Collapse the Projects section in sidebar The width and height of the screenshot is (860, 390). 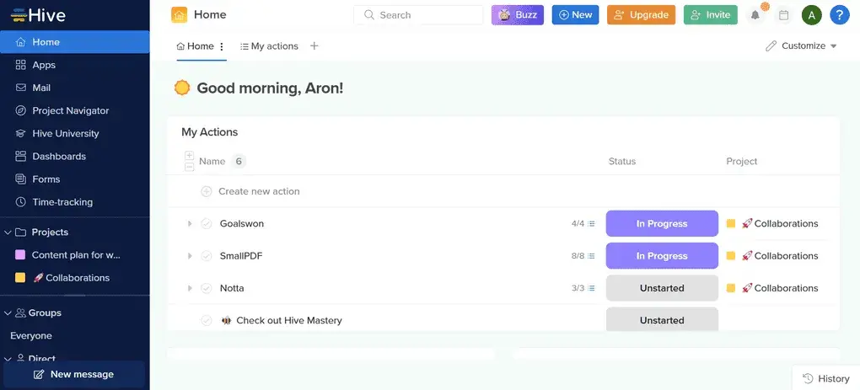(8, 232)
